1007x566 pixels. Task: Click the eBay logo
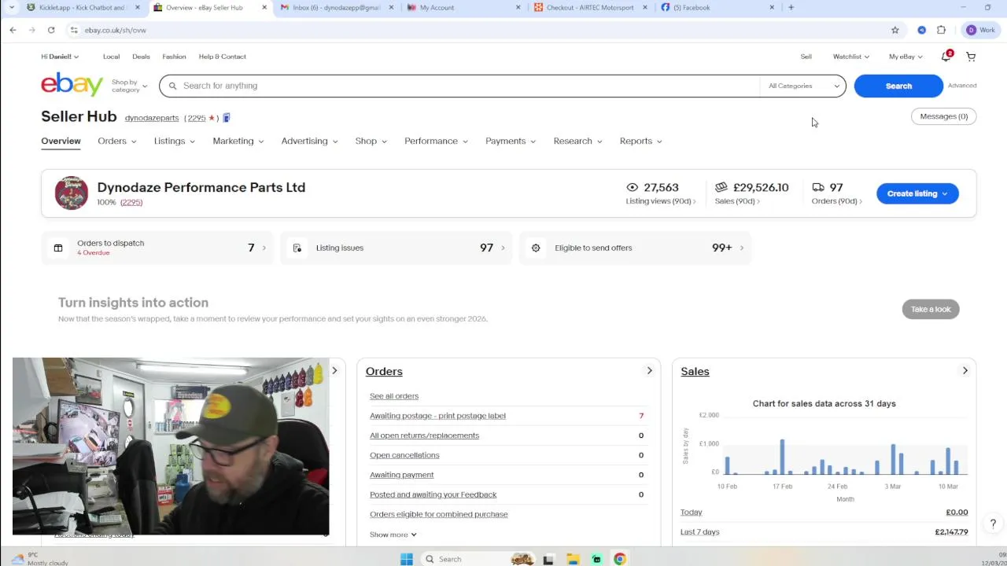72,84
